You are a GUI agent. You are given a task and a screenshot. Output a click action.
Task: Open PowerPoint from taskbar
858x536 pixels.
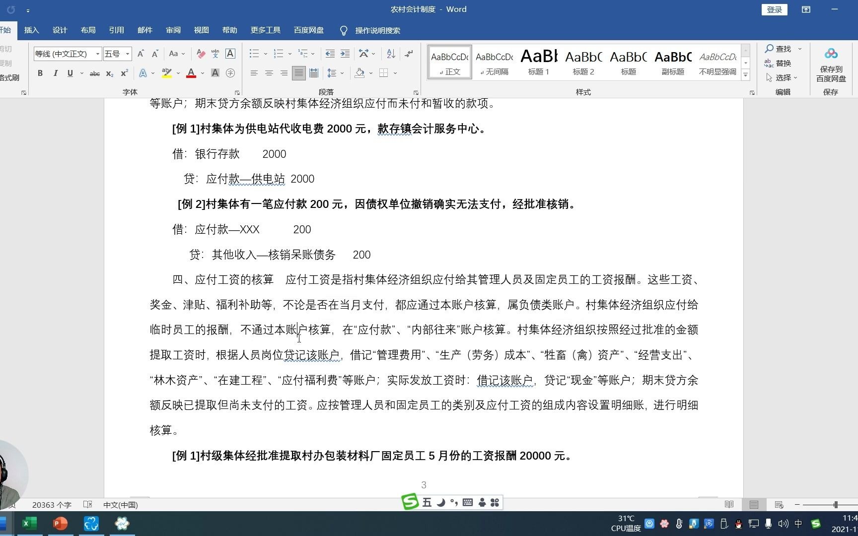[x=60, y=524]
